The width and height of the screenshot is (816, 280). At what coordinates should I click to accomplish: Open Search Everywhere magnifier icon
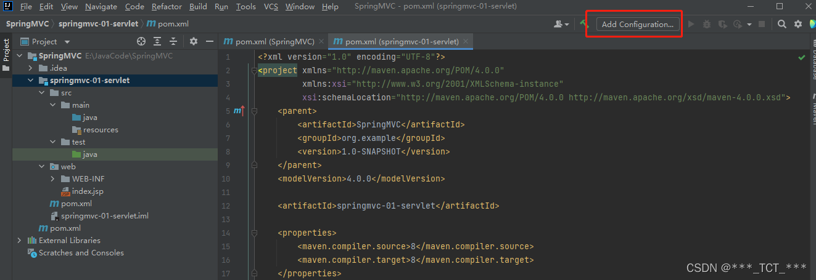click(781, 24)
